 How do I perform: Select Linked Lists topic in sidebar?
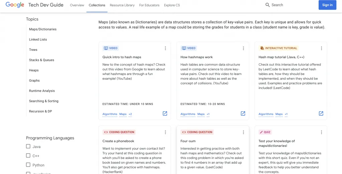(x=38, y=39)
